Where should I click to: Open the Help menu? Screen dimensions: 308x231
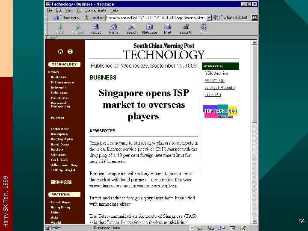click(x=114, y=10)
